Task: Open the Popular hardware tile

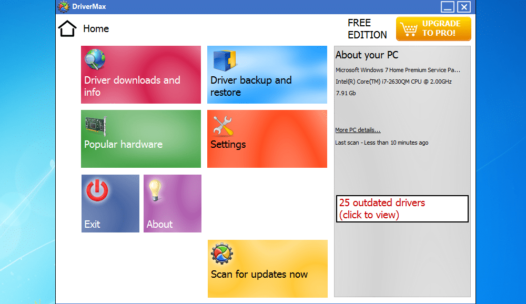Action: 140,139
